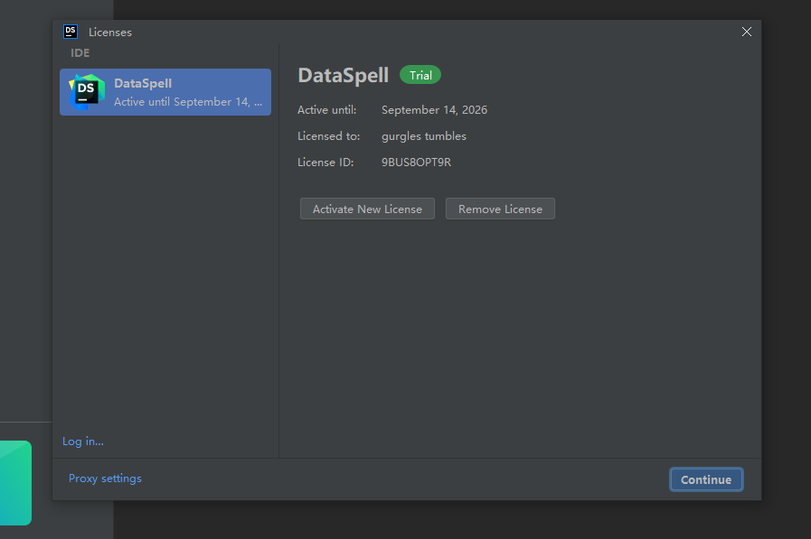The height and width of the screenshot is (539, 811).
Task: Click the DataSpell heading text
Action: tap(343, 75)
